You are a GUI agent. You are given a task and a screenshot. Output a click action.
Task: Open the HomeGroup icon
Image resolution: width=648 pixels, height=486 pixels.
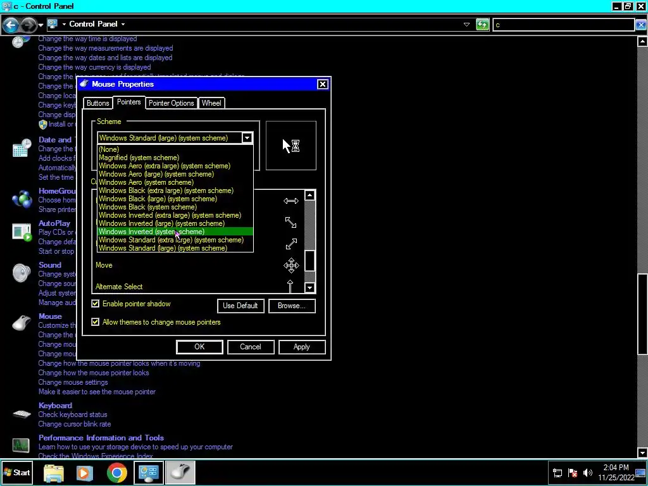coord(22,199)
